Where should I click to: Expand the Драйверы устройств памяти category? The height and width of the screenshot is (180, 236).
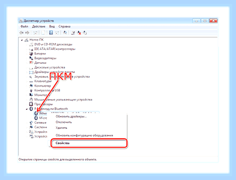27,72
